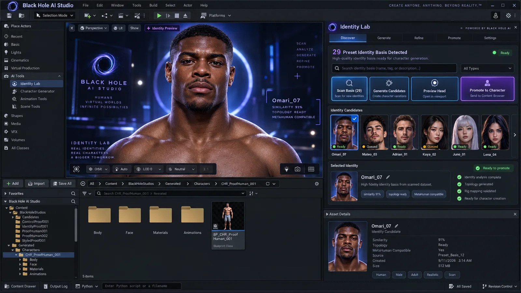Stop the simulation with the square button
This screenshot has width=521, height=293.
pos(177,15)
